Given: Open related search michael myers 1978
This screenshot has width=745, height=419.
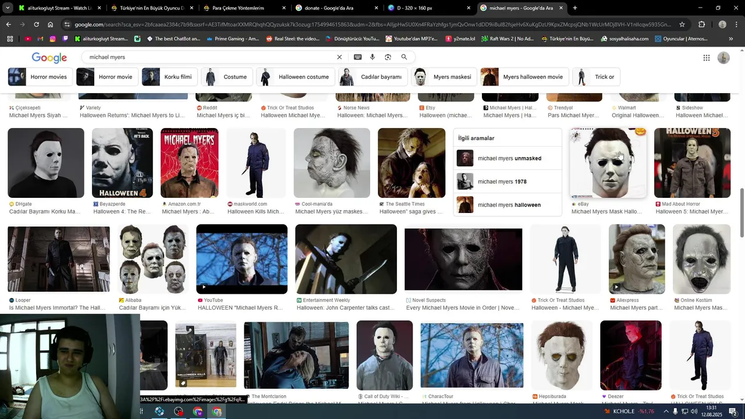Looking at the screenshot, I should coord(508,182).
